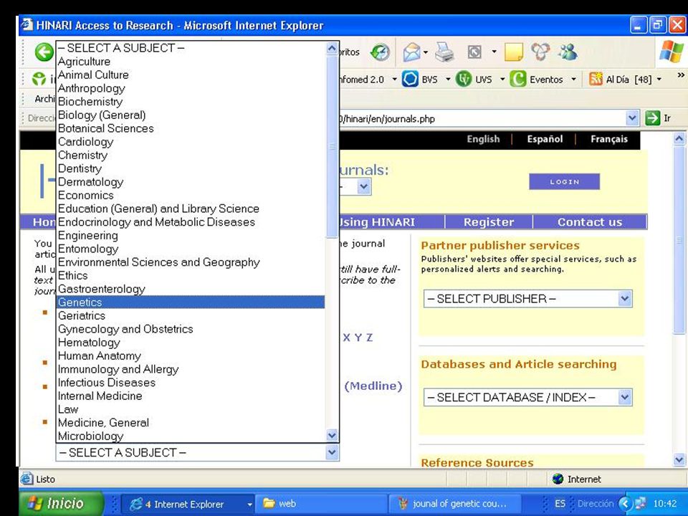
Task: Click the Internet Explorer taskbar group
Action: click(188, 504)
